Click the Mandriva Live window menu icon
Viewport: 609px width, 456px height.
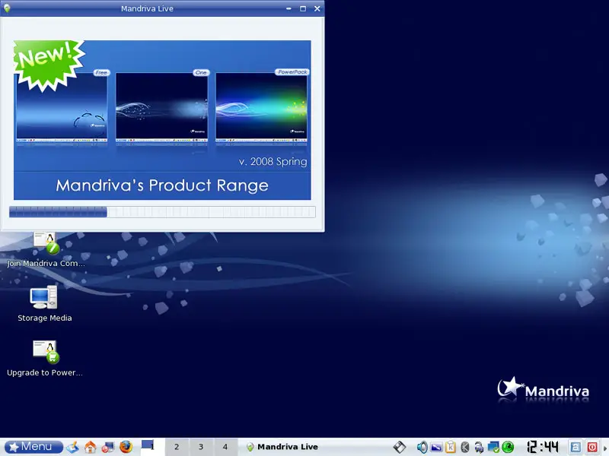(7, 8)
